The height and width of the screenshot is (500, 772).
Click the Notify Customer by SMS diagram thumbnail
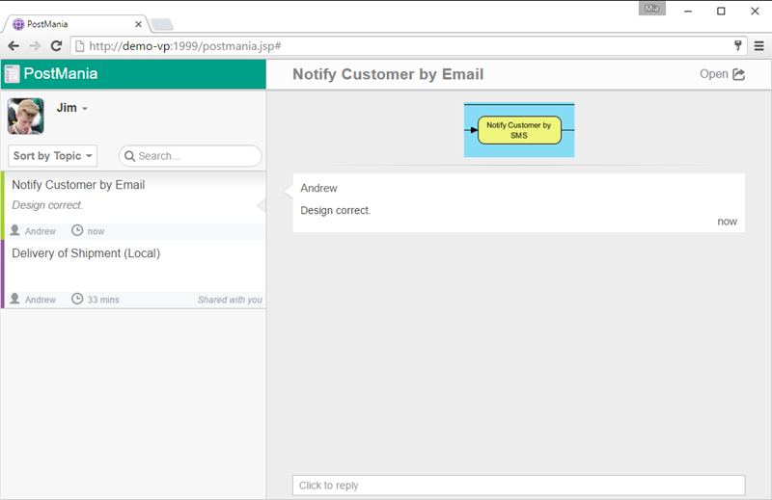(x=519, y=130)
